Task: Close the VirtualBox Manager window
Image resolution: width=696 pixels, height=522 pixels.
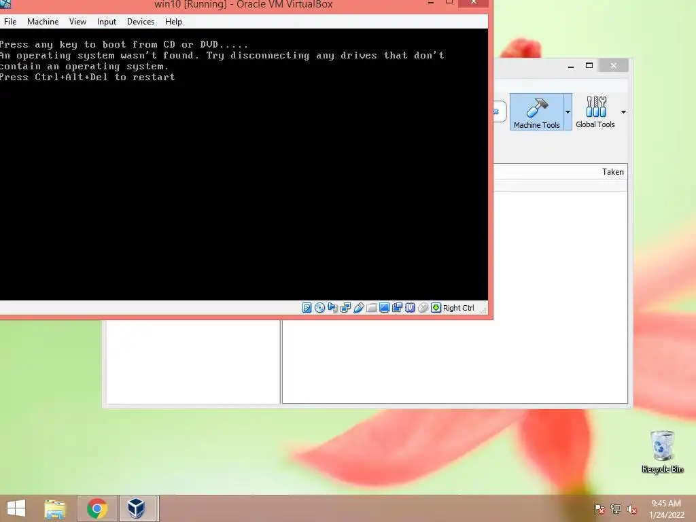Action: (x=614, y=66)
